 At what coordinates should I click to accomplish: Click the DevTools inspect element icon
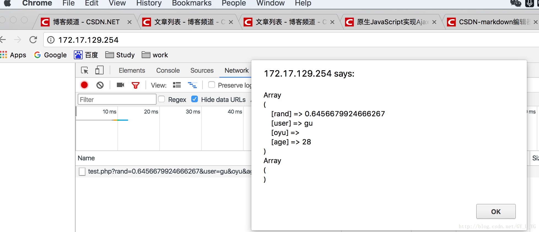(x=85, y=71)
